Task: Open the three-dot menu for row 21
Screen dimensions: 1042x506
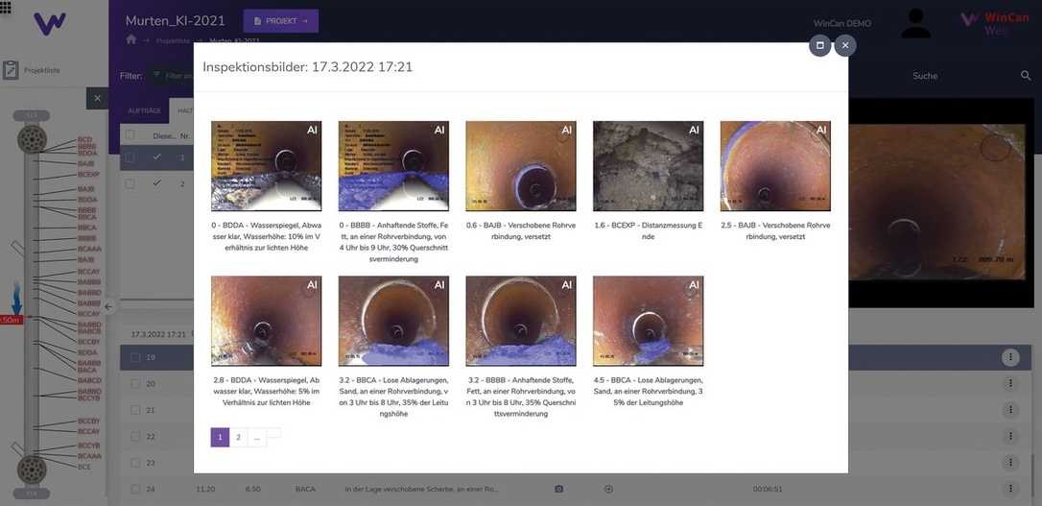Action: point(1009,410)
